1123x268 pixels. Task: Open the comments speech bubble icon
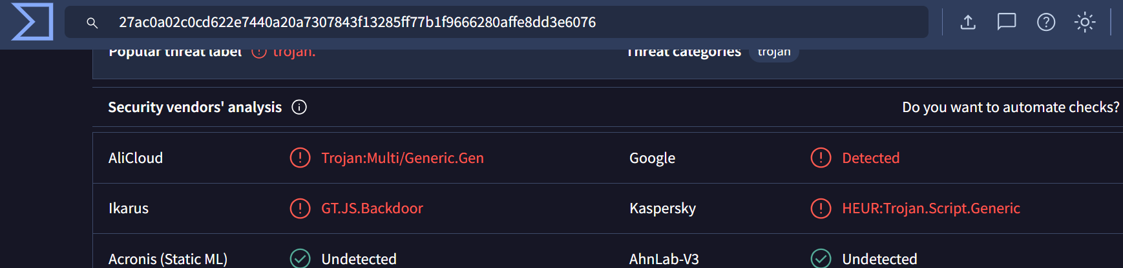click(x=1007, y=22)
